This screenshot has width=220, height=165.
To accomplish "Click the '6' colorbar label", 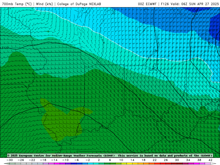I will click(x=110, y=160).
